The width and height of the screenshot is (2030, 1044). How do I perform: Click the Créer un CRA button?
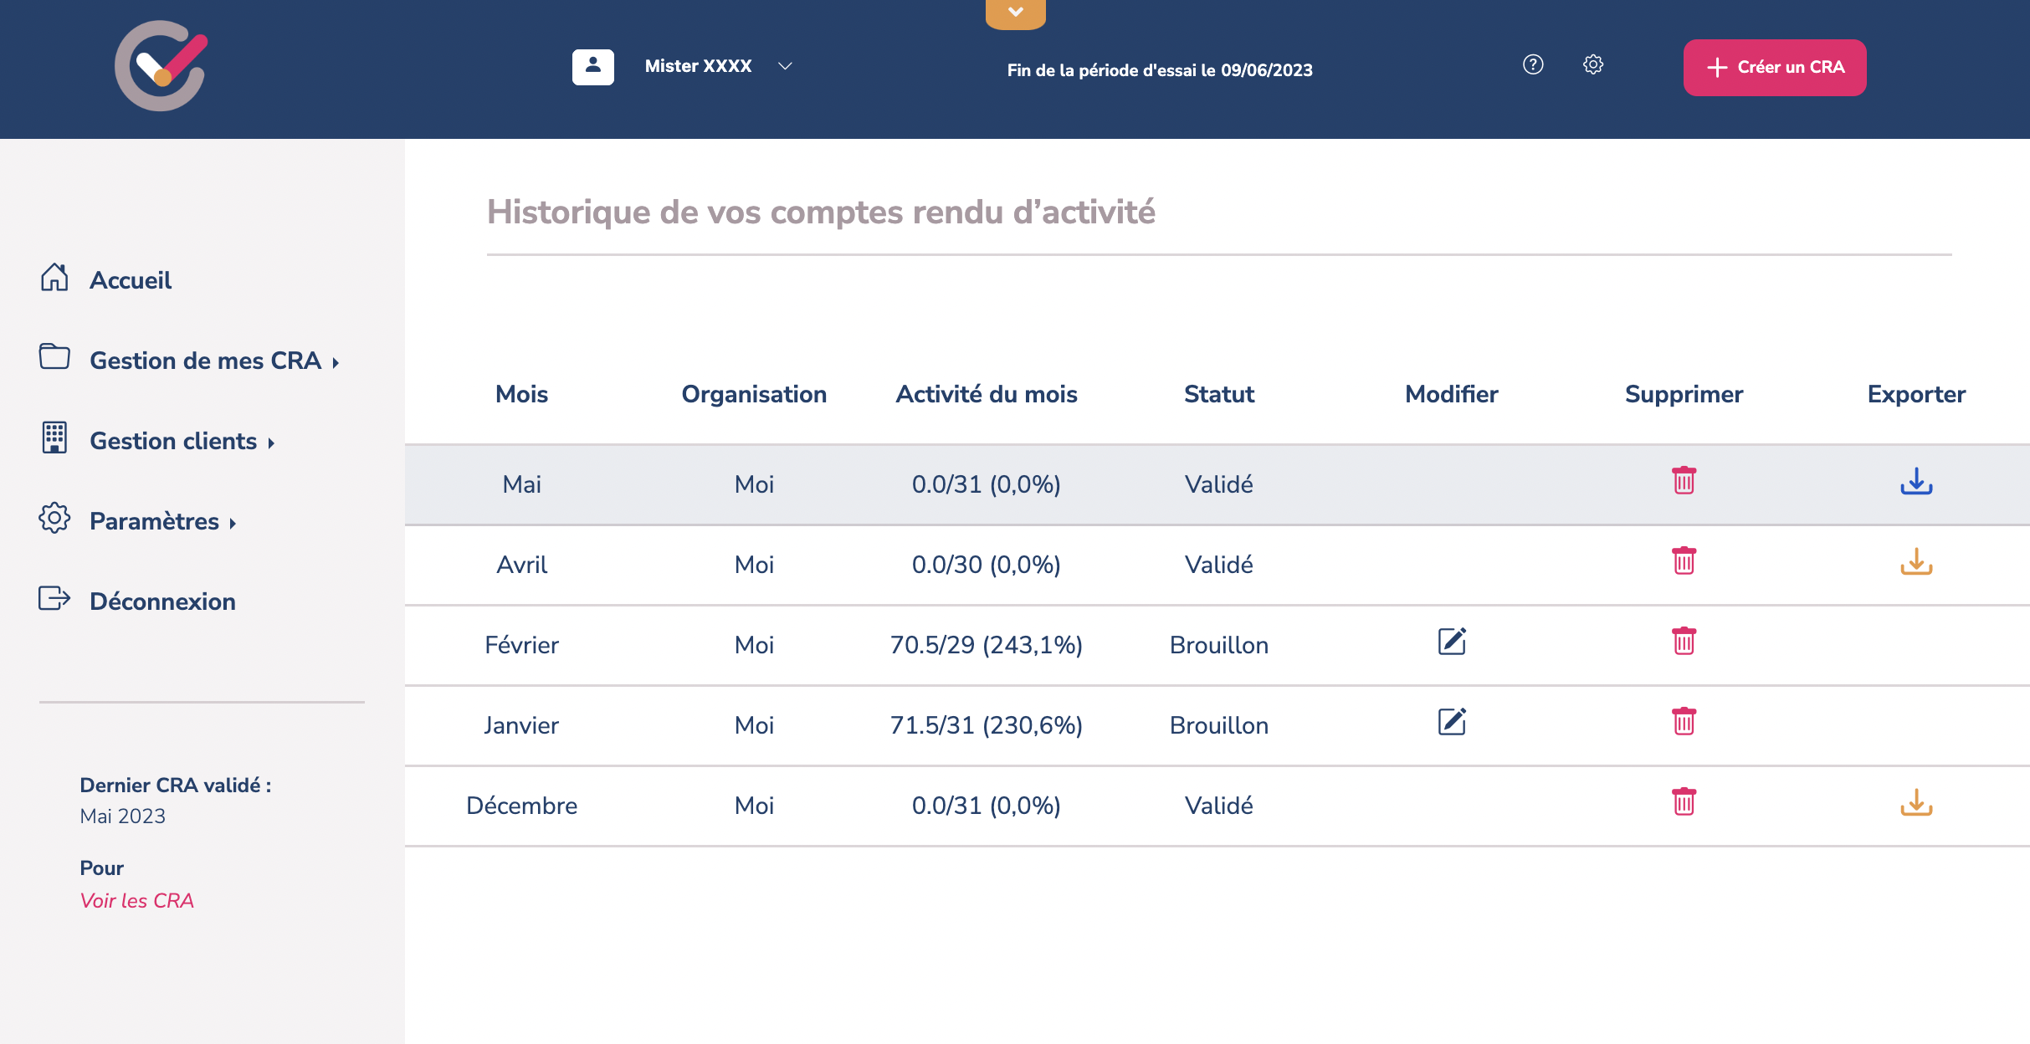1774,67
